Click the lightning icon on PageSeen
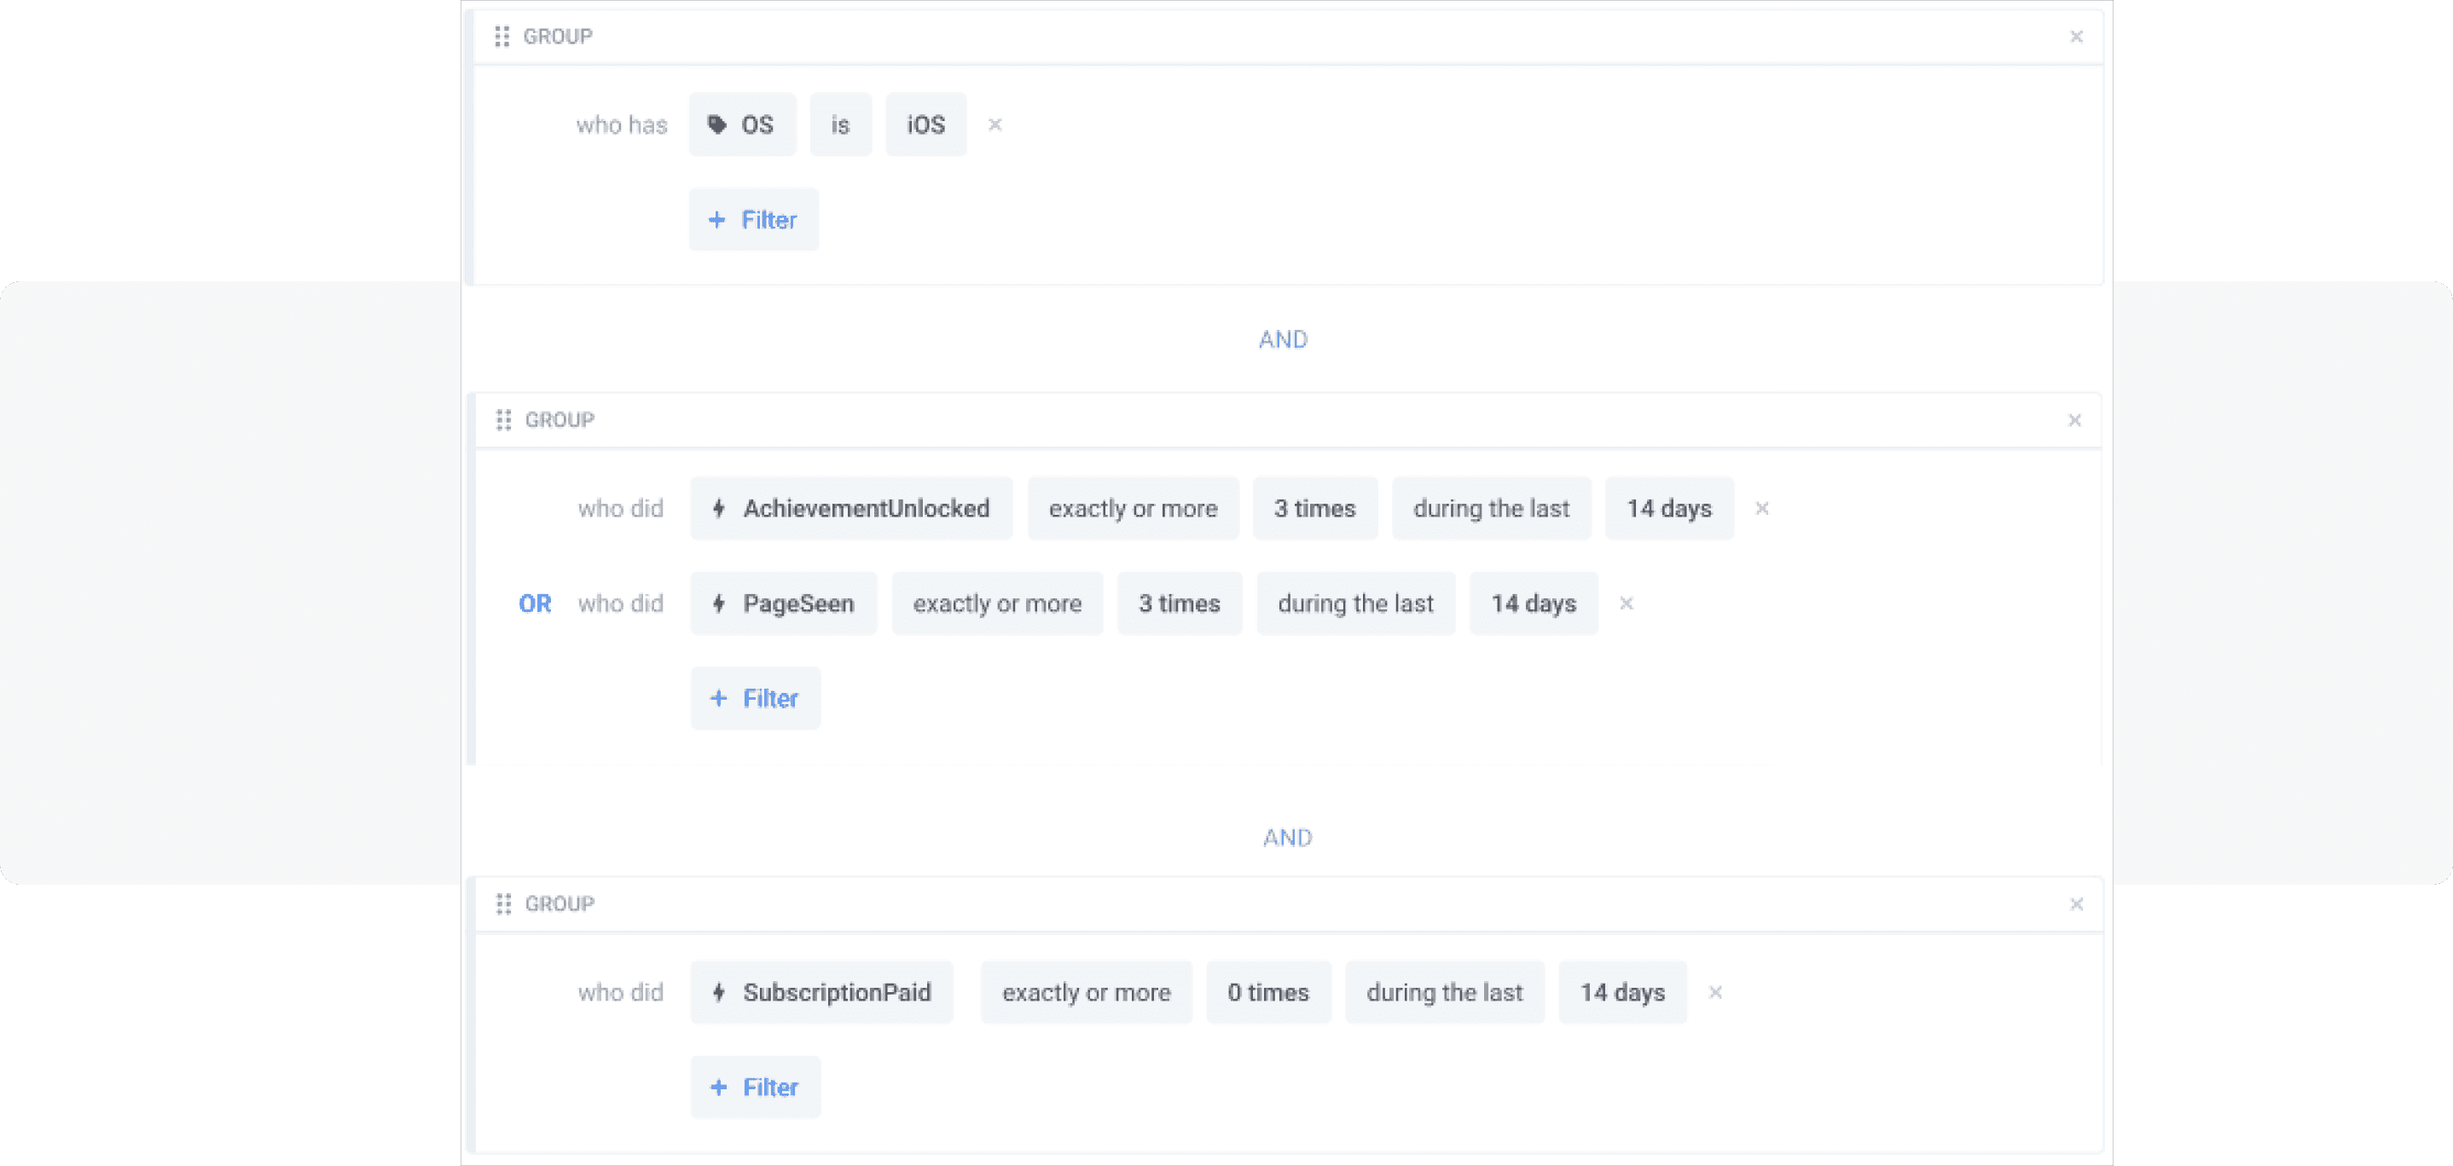Screen dimensions: 2453x1166 [719, 603]
